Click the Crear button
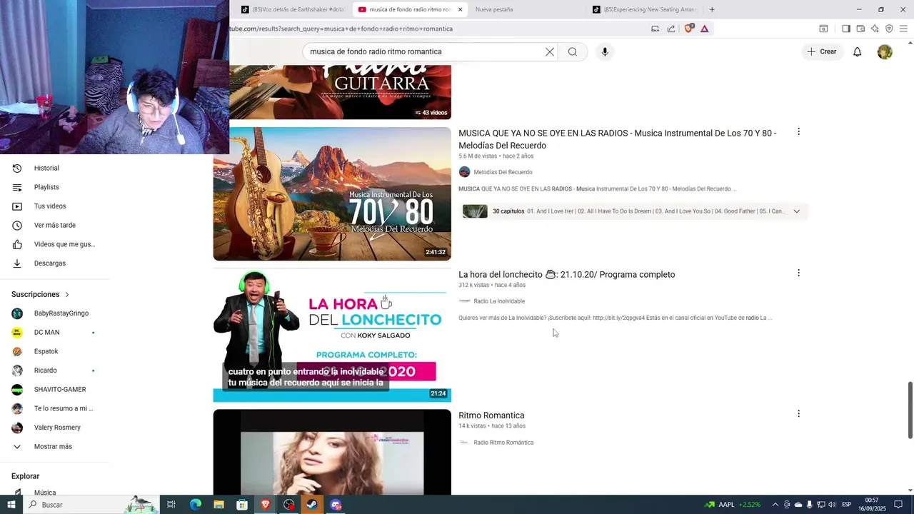This screenshot has height=514, width=914. [822, 51]
